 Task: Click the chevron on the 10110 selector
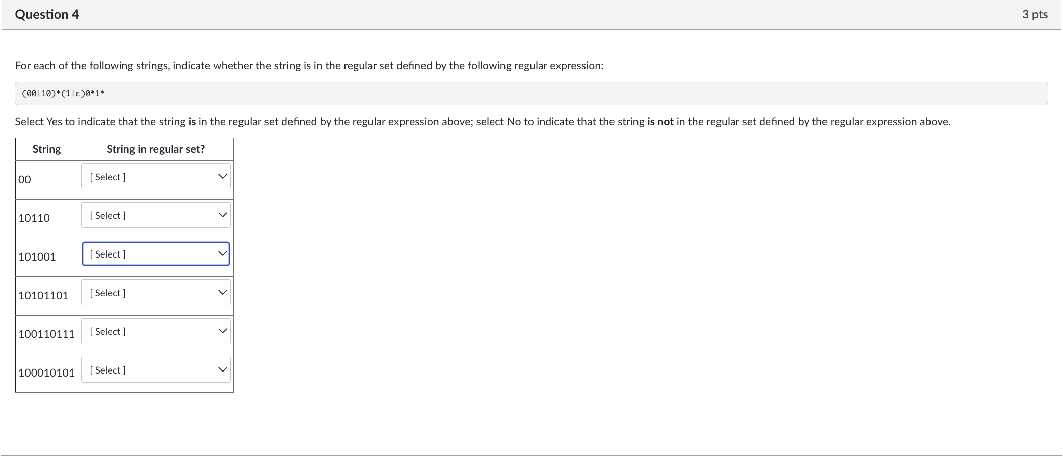pos(222,214)
